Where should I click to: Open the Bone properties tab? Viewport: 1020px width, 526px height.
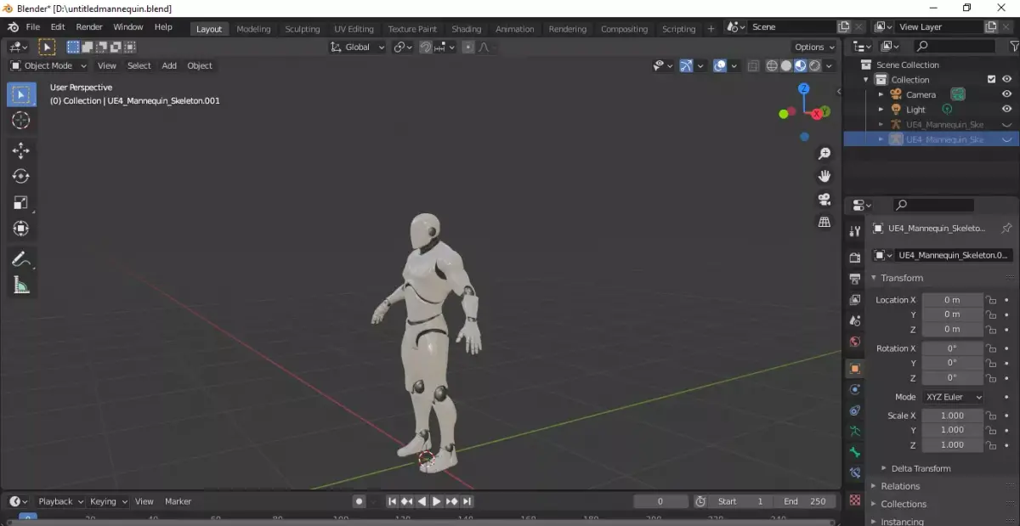pyautogui.click(x=855, y=453)
